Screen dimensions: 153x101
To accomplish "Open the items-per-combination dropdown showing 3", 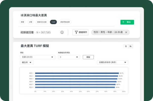I will [69, 57].
